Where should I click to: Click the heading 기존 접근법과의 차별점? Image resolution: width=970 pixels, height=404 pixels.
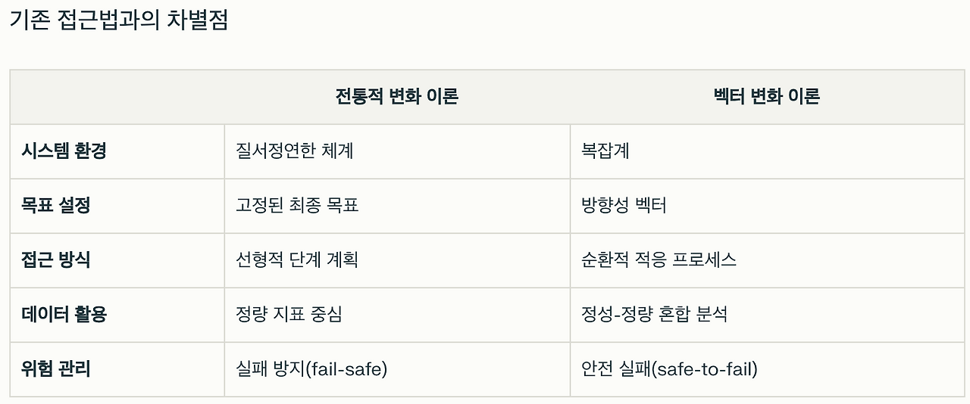click(x=118, y=20)
